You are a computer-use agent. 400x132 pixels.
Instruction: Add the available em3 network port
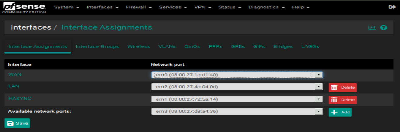[x=340, y=112]
